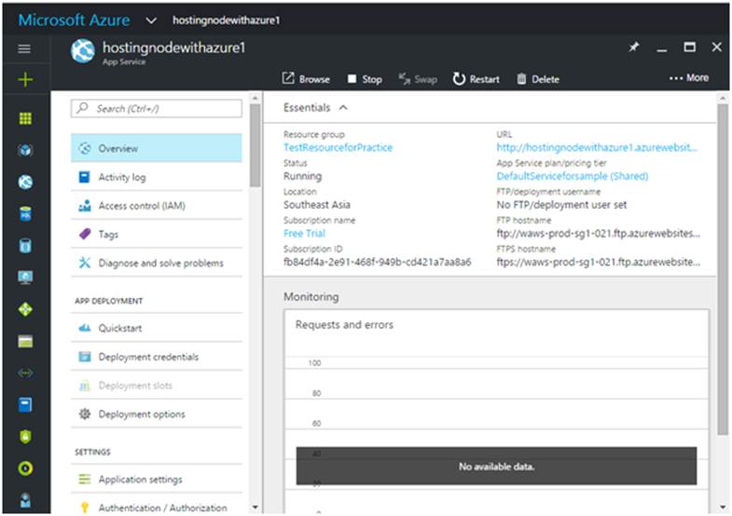Open the More commands menu
Screen dimensions: 732x516
click(x=689, y=78)
